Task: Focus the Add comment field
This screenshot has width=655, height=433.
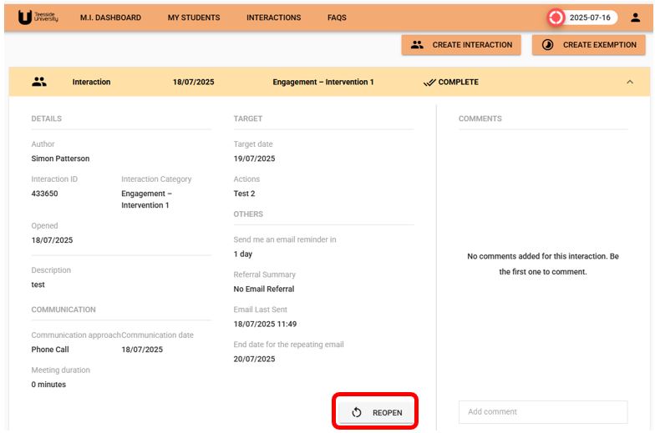Action: point(542,411)
